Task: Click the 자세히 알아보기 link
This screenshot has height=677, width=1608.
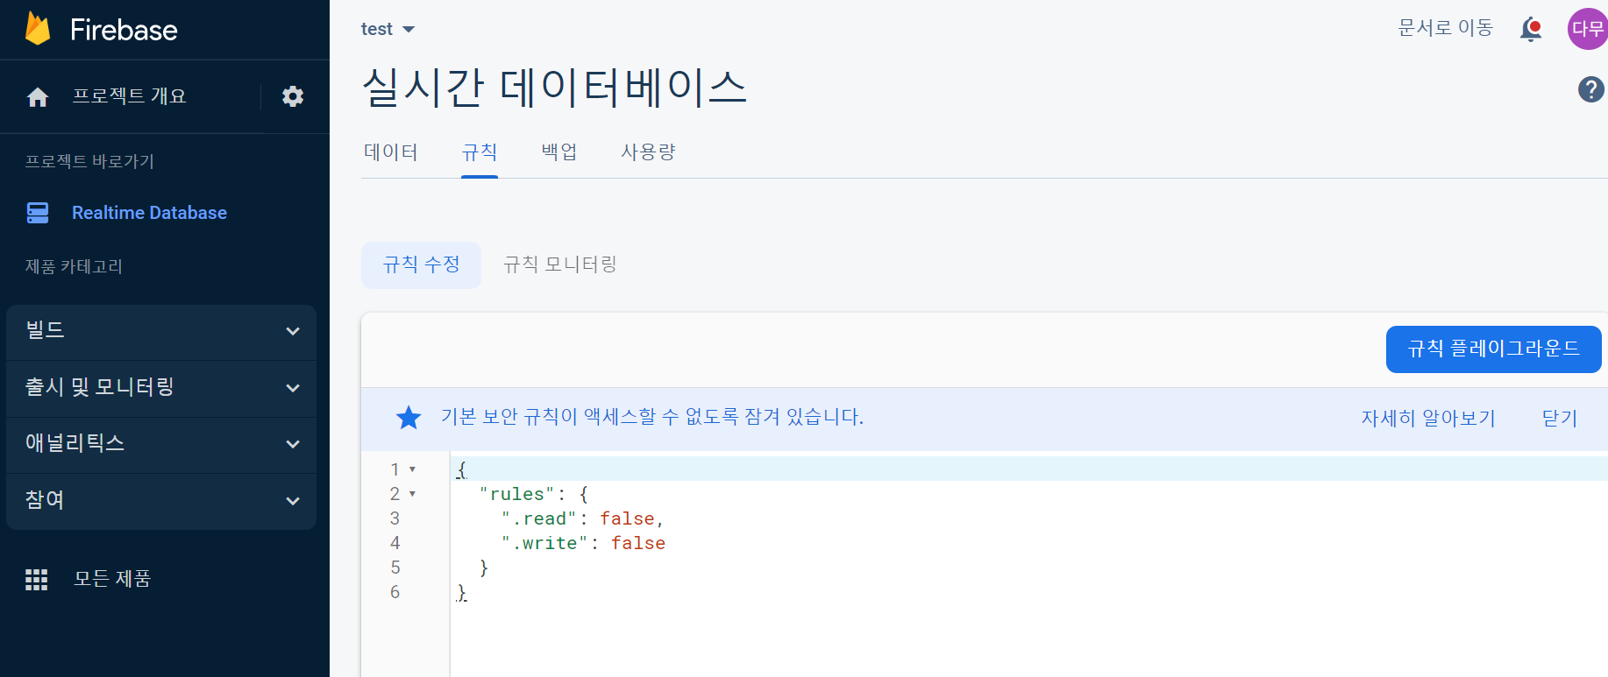Action: pos(1428,419)
